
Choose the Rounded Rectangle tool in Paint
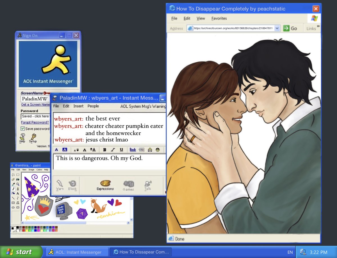coord(18,207)
